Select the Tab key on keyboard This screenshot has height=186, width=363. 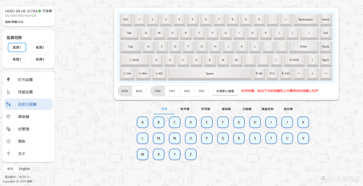coord(129,33)
